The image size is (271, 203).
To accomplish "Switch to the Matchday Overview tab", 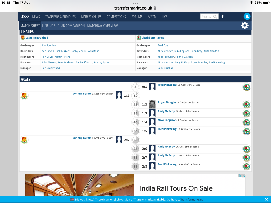I will coord(102,26).
